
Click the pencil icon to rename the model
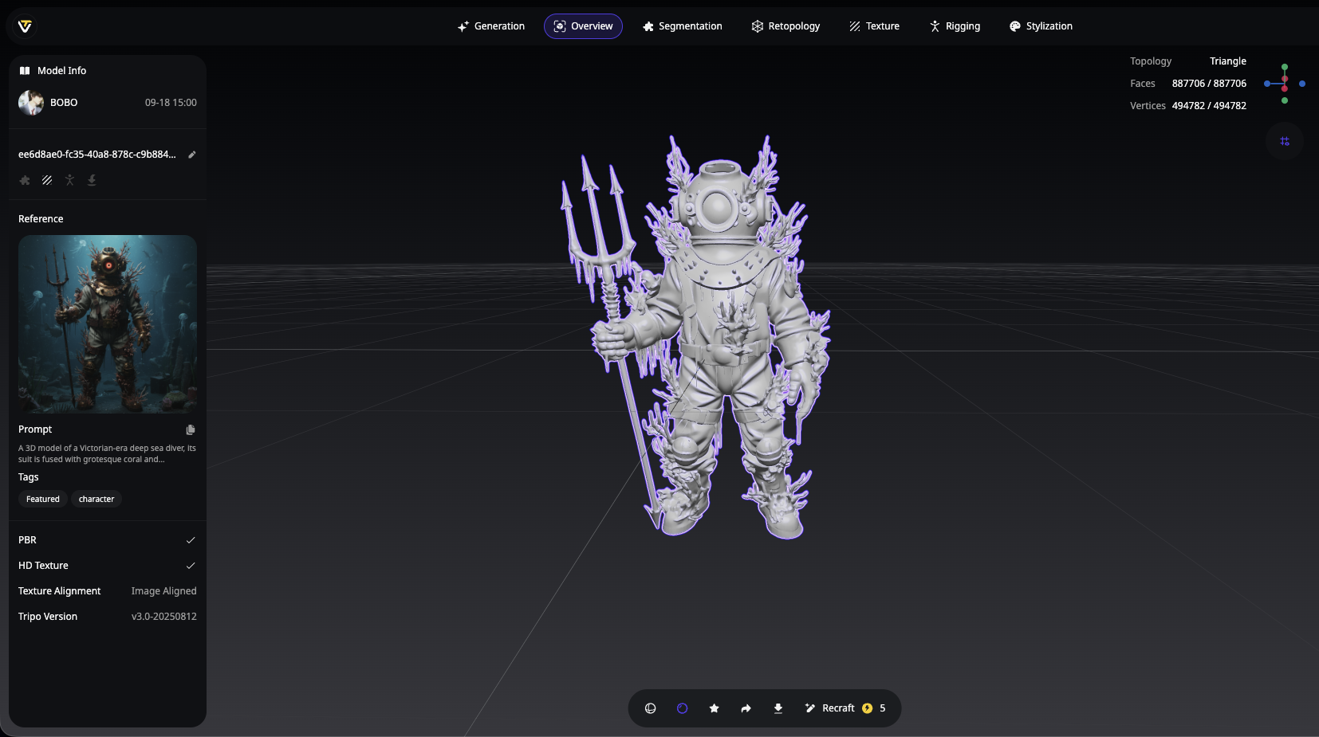click(x=191, y=155)
